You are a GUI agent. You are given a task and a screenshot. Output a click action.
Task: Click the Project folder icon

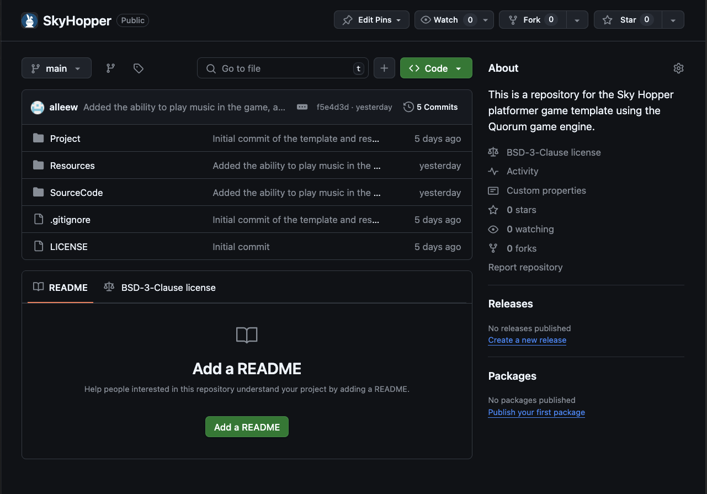[x=38, y=138]
